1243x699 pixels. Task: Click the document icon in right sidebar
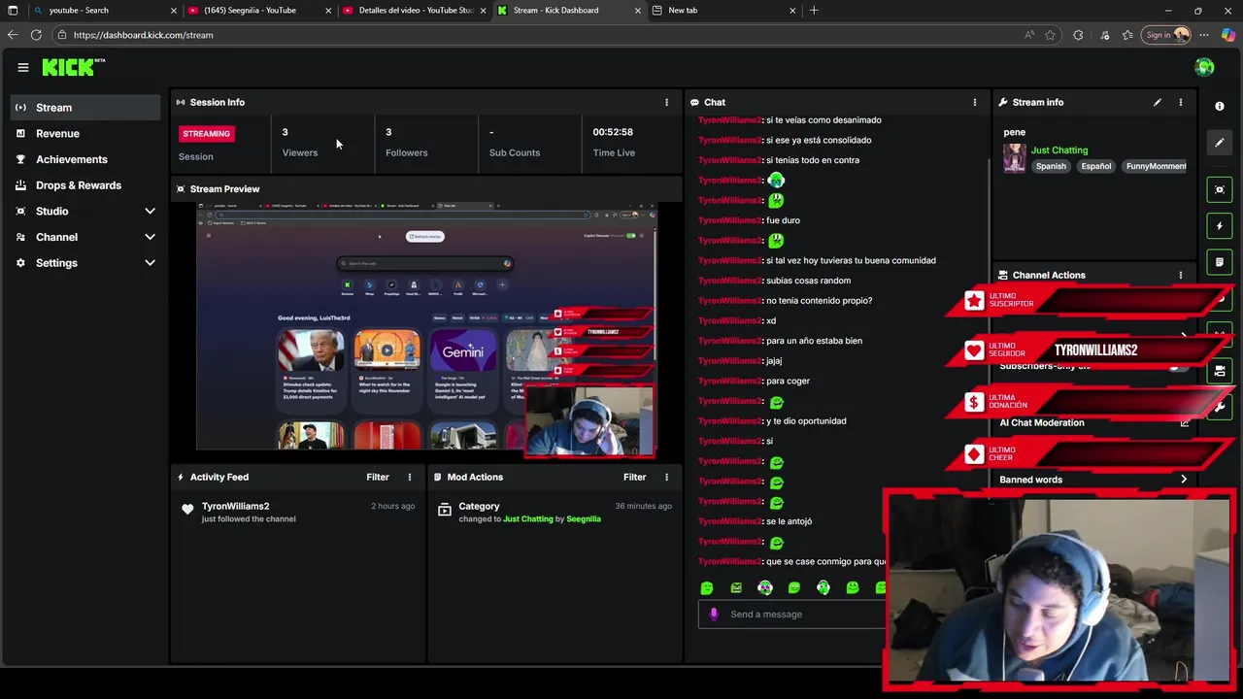pyautogui.click(x=1220, y=262)
